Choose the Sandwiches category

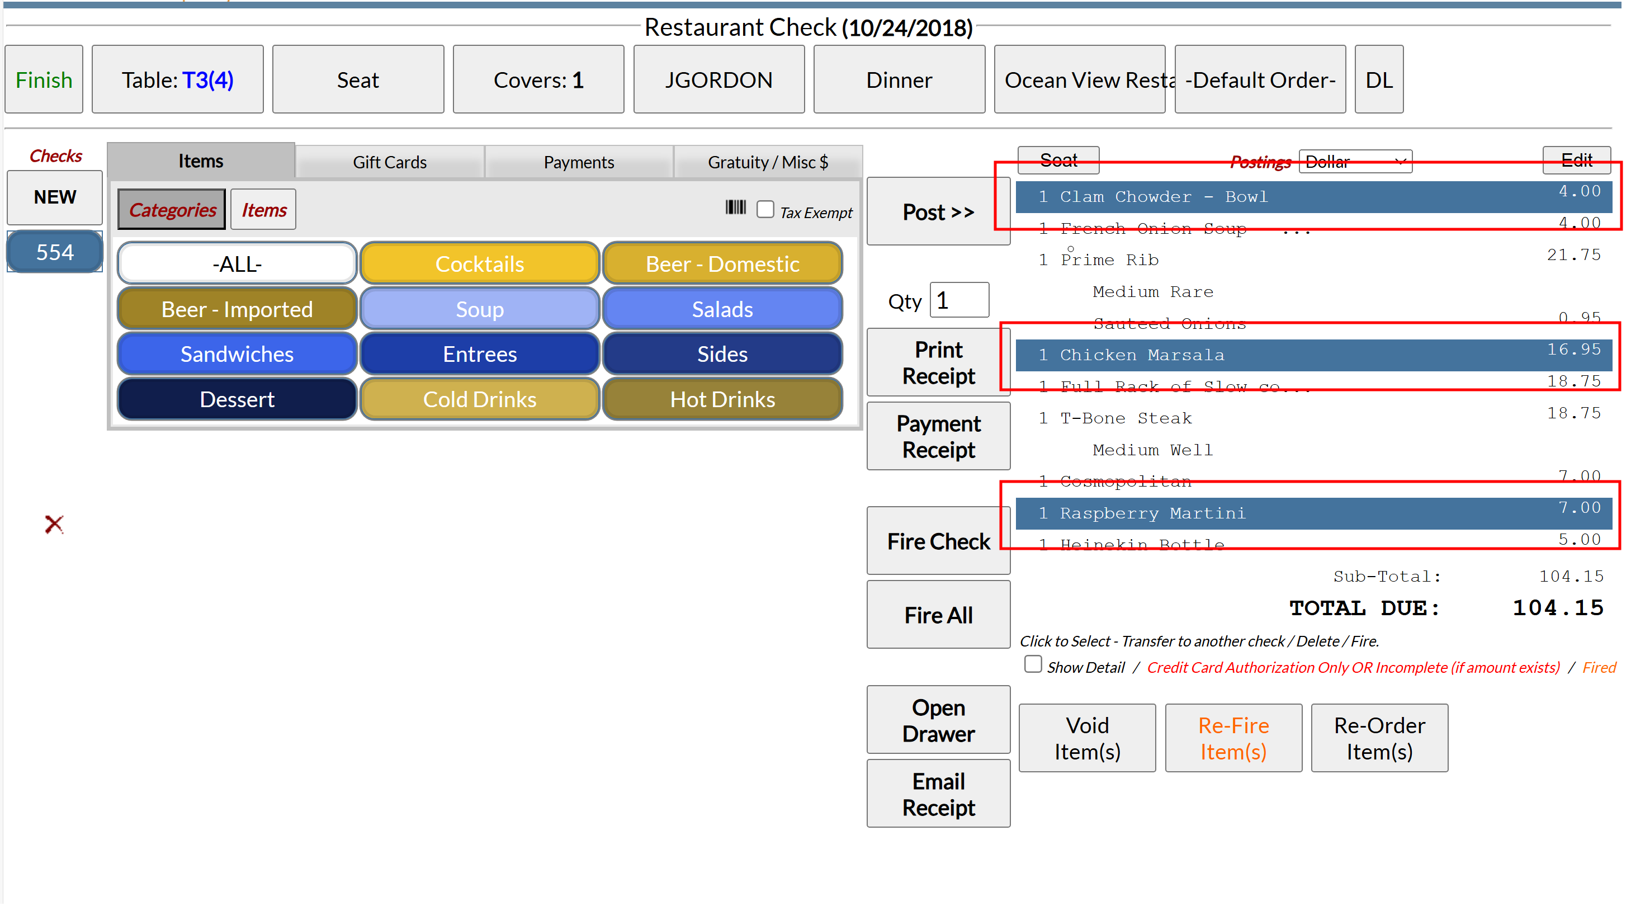(x=237, y=354)
